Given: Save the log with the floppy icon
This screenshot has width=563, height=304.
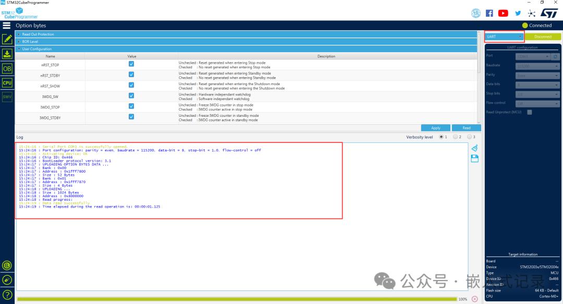Looking at the screenshot, I should [475, 159].
